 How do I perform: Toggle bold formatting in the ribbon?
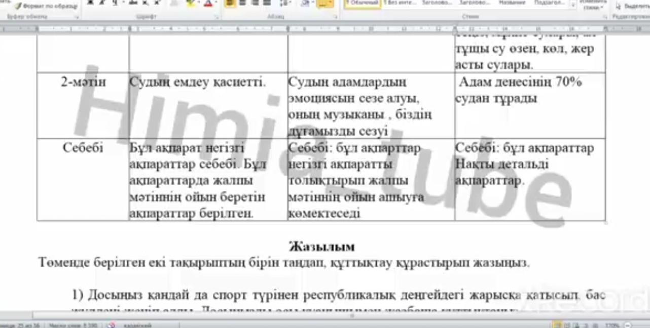(x=91, y=3)
